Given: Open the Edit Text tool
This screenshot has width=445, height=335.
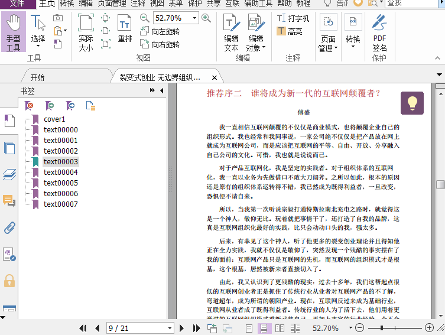Looking at the screenshot, I should (231, 32).
